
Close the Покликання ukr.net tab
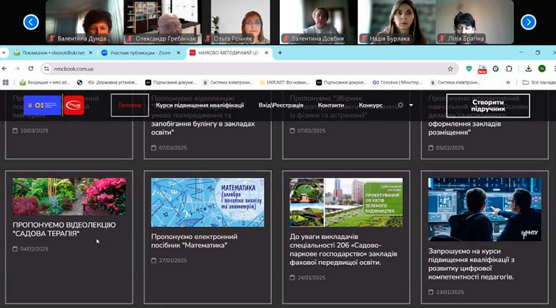90,53
